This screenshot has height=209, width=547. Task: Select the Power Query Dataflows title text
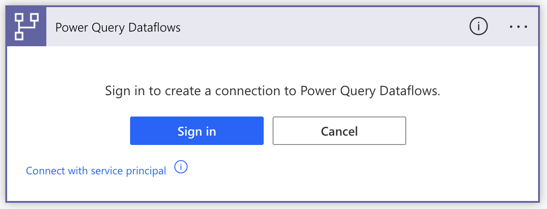118,28
